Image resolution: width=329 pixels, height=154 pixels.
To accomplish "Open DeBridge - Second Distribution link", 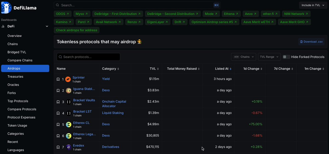I will (173, 14).
